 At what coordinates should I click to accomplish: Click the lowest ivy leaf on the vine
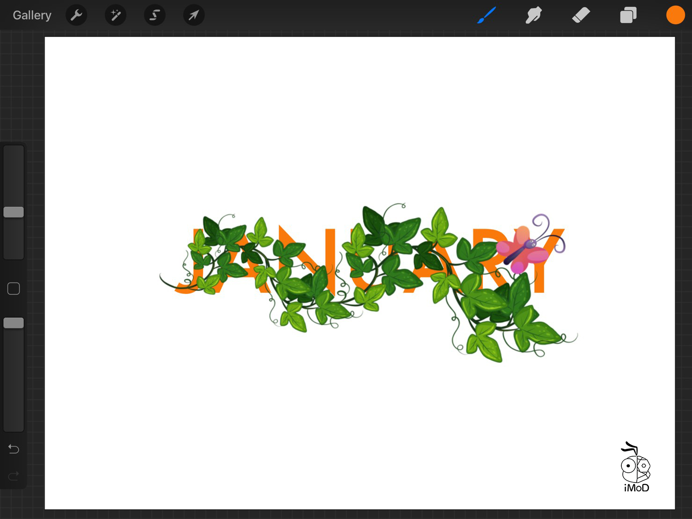coord(487,349)
